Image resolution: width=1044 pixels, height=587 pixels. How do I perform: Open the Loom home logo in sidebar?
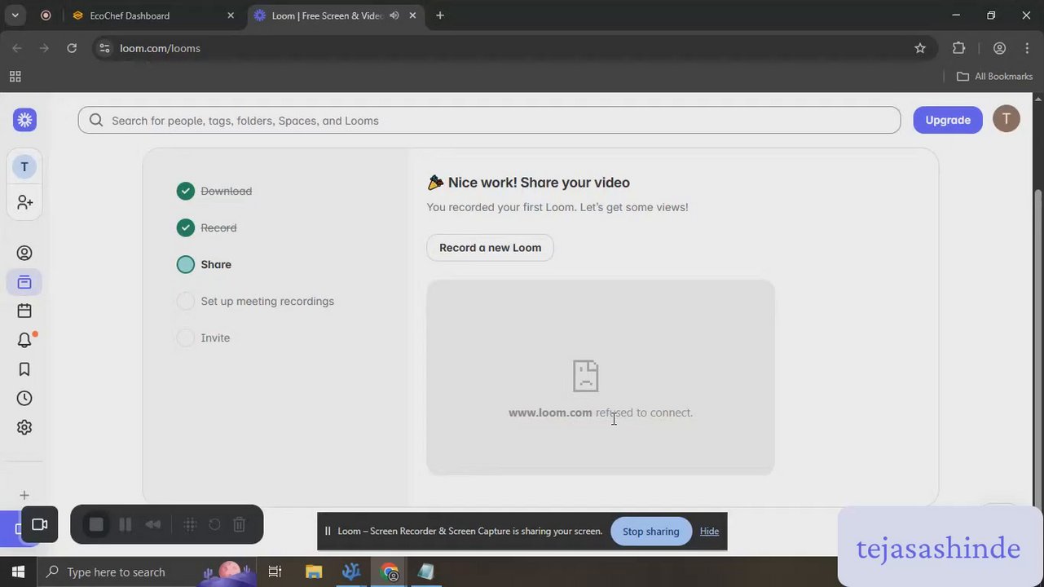click(x=24, y=120)
